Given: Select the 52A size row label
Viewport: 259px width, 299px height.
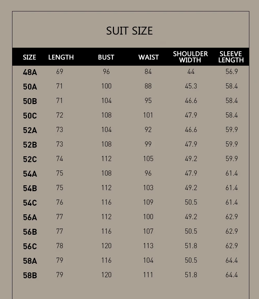Looking at the screenshot, I should [30, 130].
